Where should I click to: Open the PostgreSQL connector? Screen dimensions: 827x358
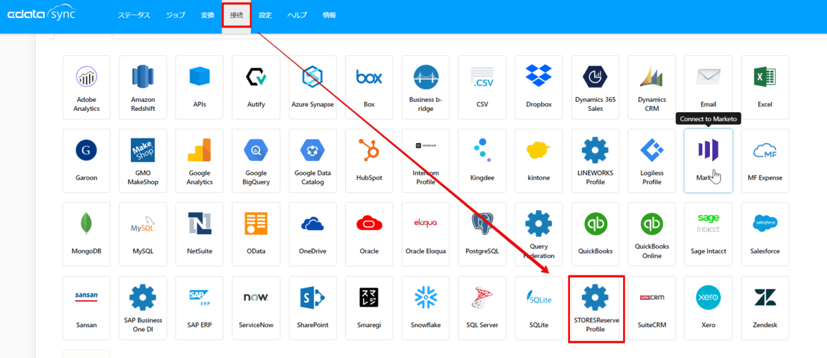point(482,234)
